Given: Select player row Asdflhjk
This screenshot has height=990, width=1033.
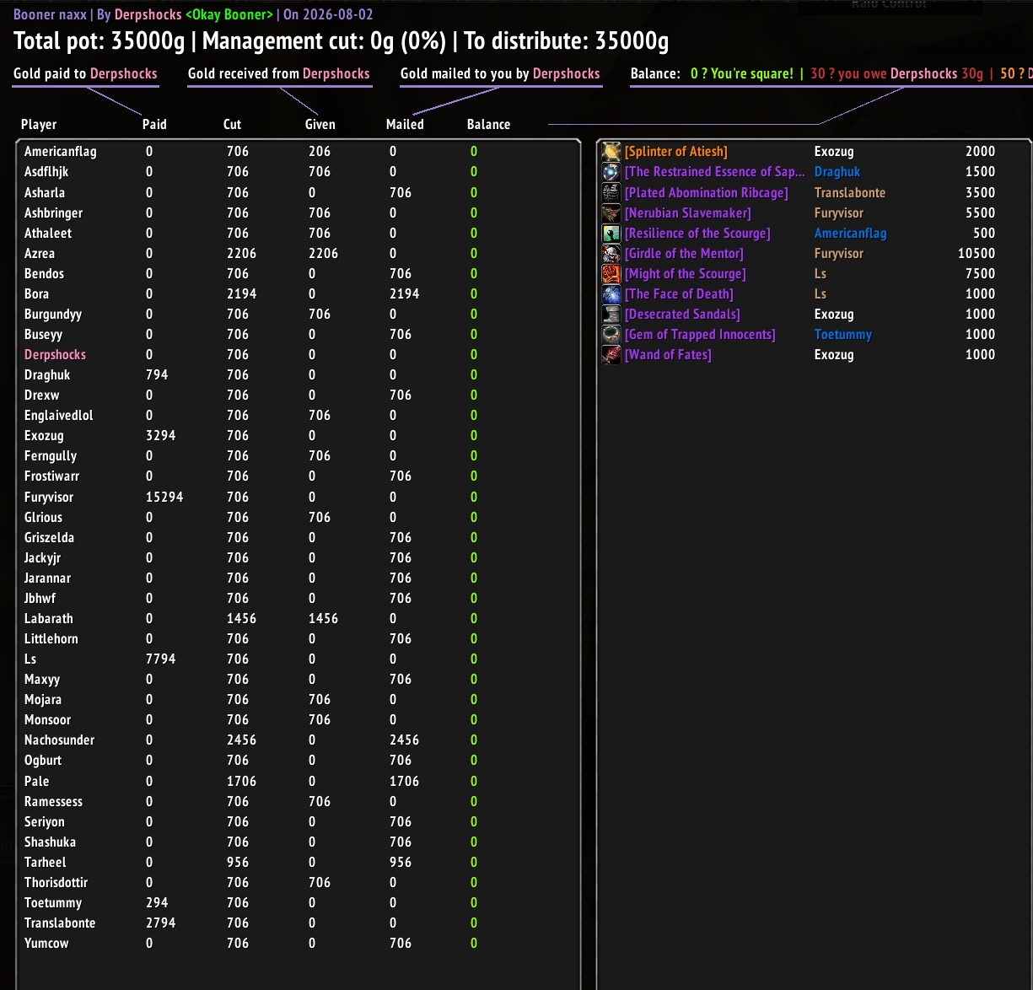Looking at the screenshot, I should [298, 172].
